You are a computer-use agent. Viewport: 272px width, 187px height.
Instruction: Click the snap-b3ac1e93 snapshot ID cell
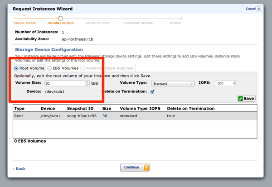82,116
